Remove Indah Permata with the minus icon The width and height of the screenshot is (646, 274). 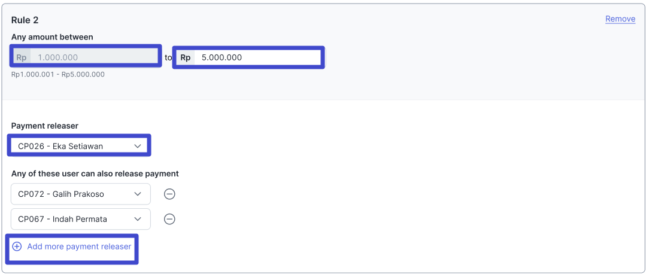click(x=169, y=219)
